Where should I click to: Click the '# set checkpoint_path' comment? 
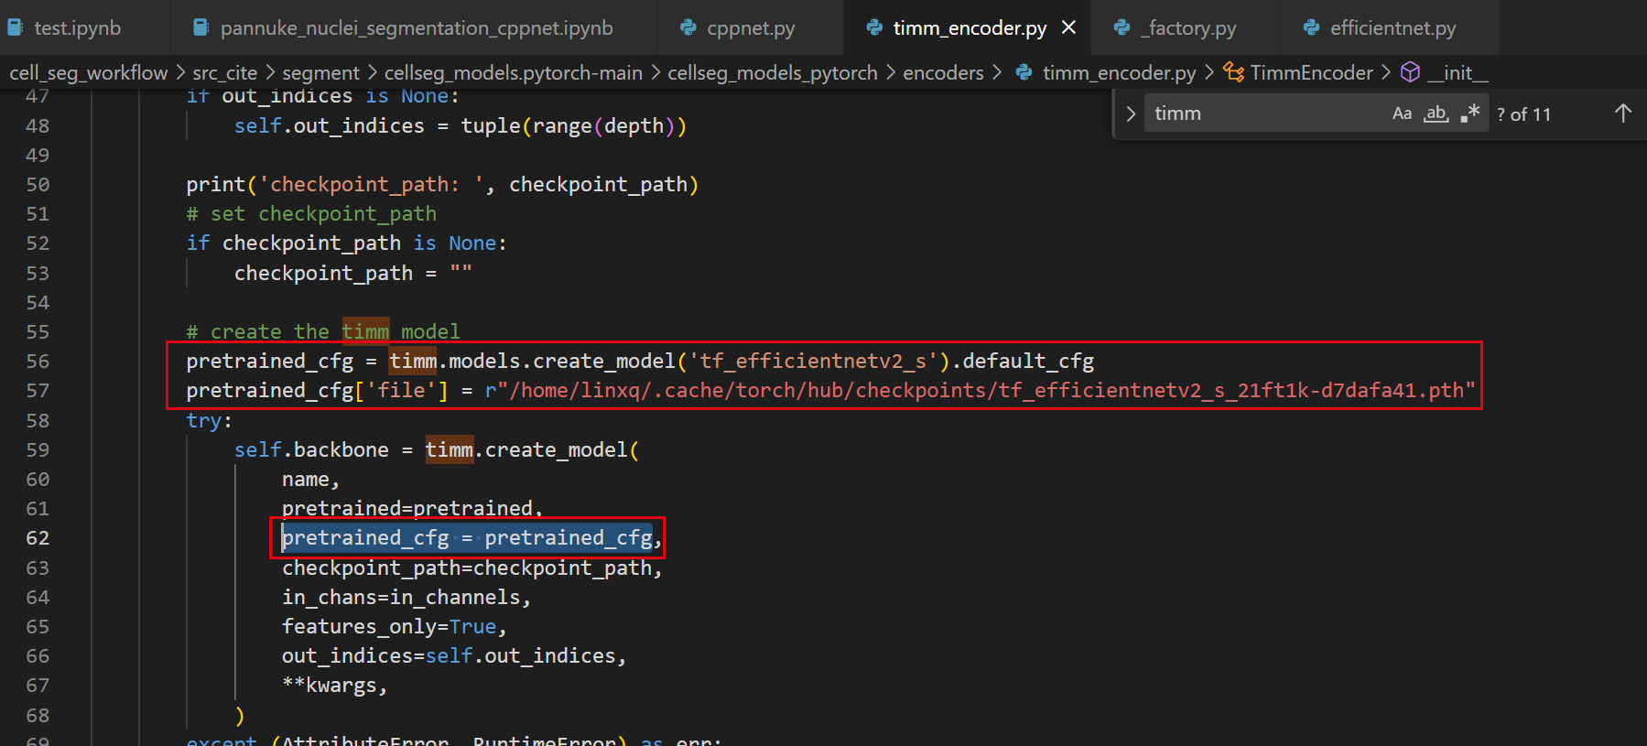311,213
